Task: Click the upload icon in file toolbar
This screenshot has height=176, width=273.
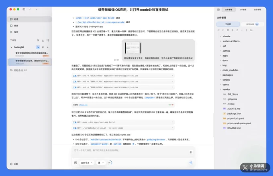Action: coord(237,30)
